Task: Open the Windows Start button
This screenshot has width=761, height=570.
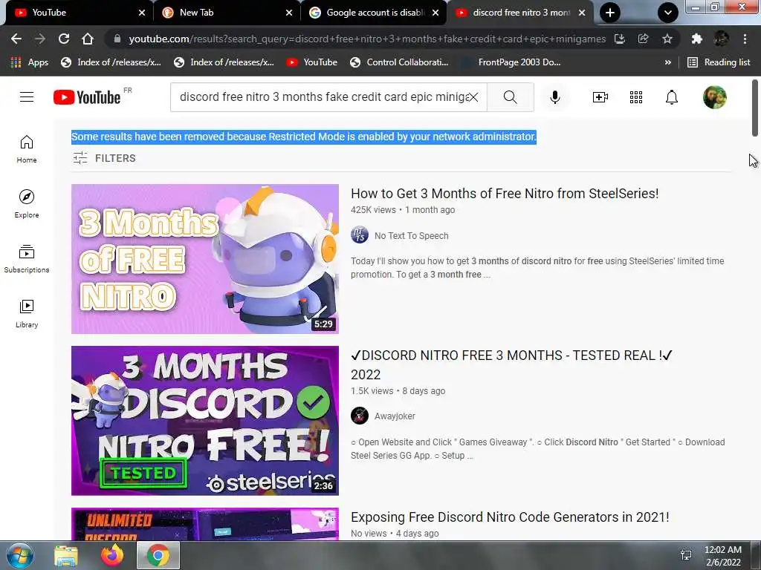Action: (19, 555)
